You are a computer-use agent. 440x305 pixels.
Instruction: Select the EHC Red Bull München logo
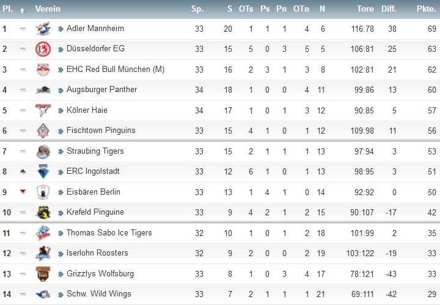[x=43, y=70]
